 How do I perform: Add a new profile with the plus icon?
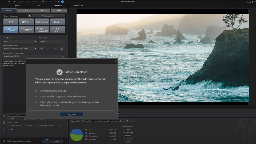(42, 49)
